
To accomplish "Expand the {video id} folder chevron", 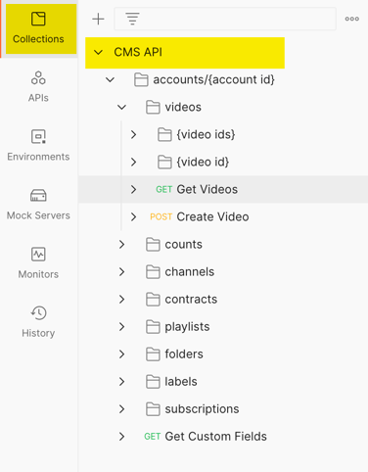I will click(133, 162).
